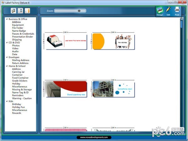Open the www.novadevelopment.com link

[x=94, y=138]
